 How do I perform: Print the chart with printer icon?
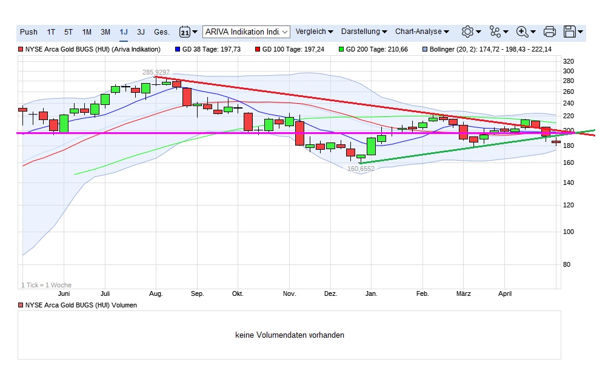pyautogui.click(x=550, y=32)
